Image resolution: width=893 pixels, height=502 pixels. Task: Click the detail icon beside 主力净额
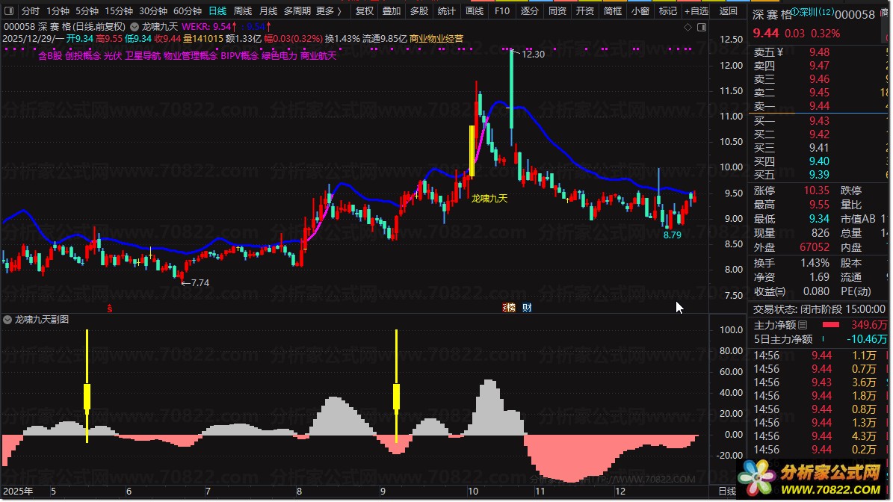point(803,325)
